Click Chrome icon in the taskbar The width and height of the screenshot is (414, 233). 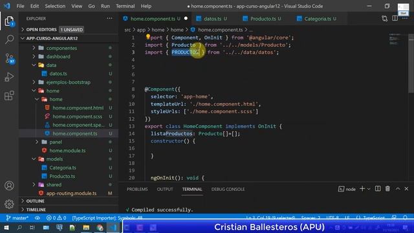(100, 227)
